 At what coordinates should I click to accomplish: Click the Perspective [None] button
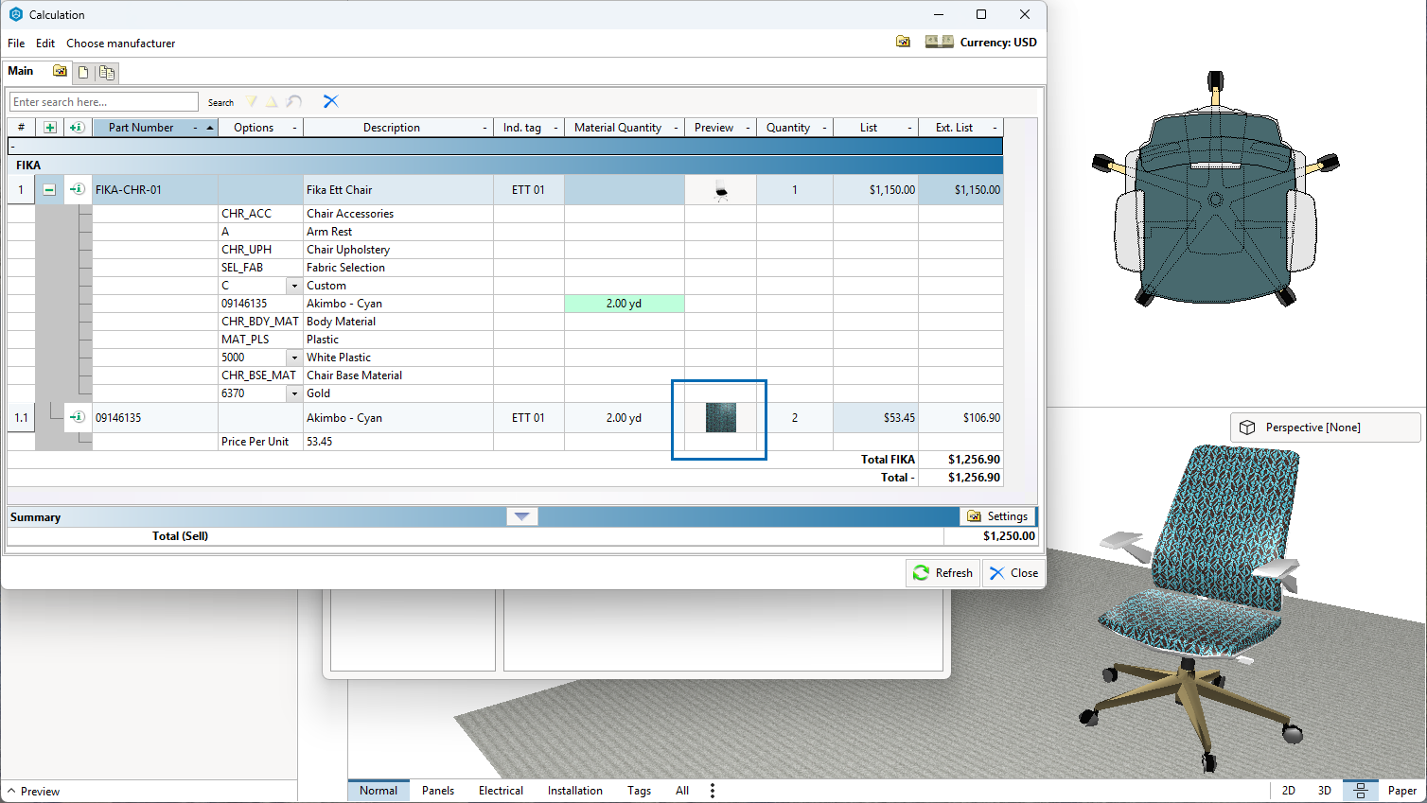tap(1325, 428)
